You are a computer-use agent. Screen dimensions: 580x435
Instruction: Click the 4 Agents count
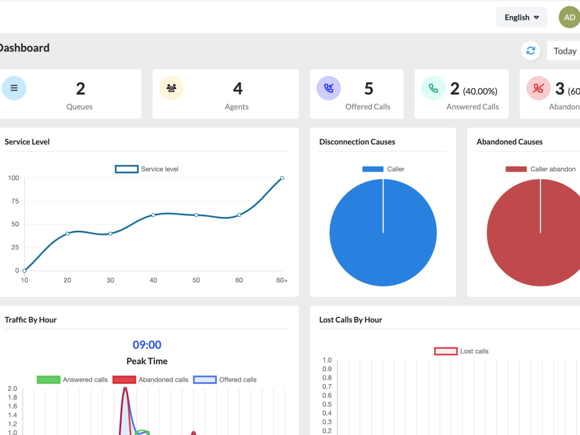(237, 89)
